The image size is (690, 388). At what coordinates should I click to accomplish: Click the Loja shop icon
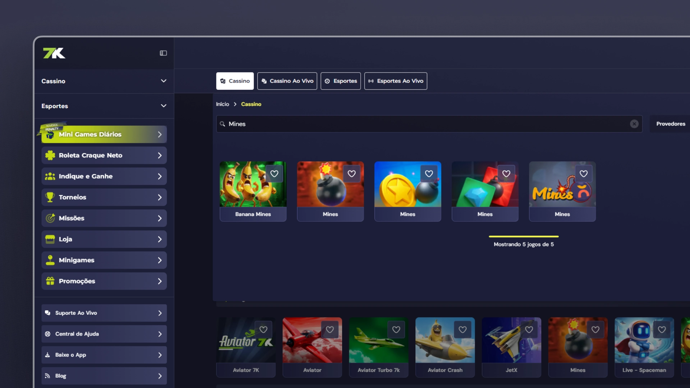pyautogui.click(x=50, y=239)
